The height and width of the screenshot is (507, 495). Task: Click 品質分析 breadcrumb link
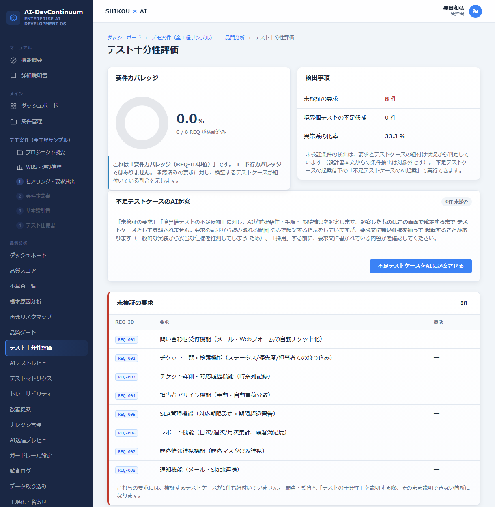235,38
